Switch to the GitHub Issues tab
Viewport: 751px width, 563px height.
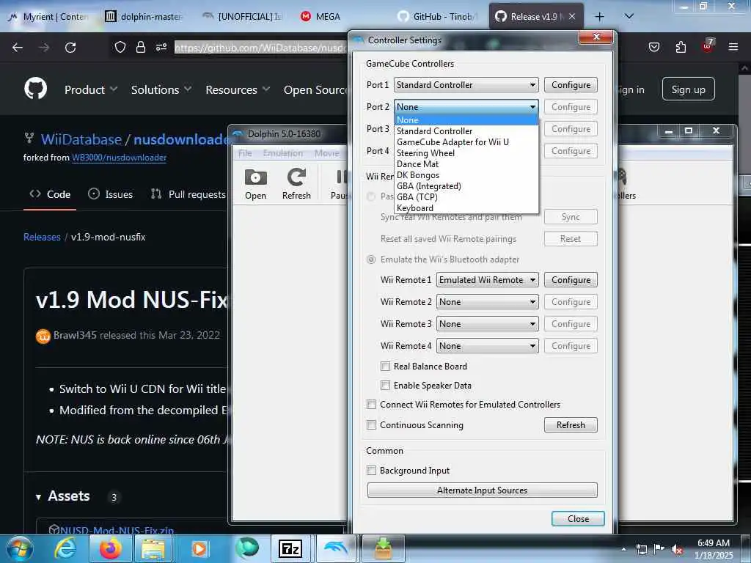click(111, 194)
